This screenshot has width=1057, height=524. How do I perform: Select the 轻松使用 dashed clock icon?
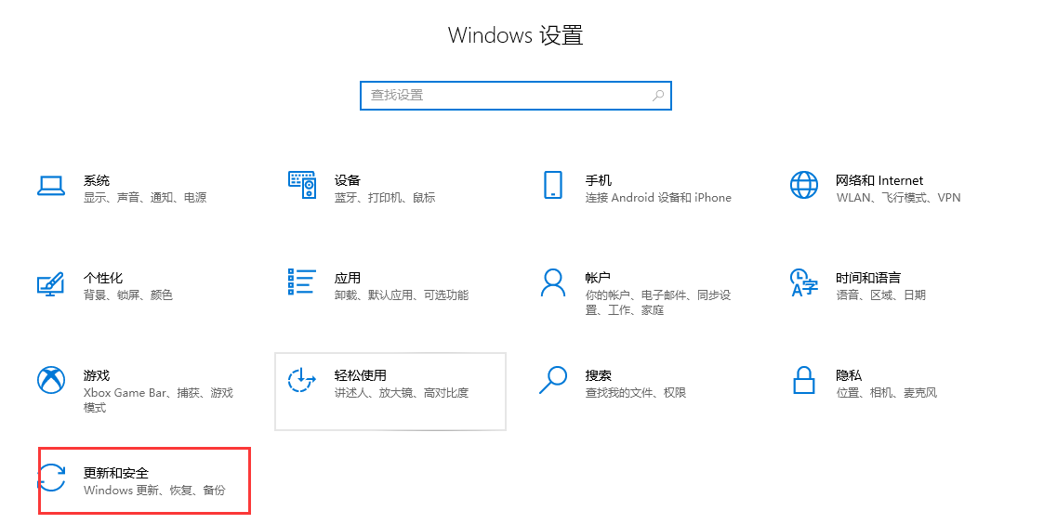(x=302, y=380)
